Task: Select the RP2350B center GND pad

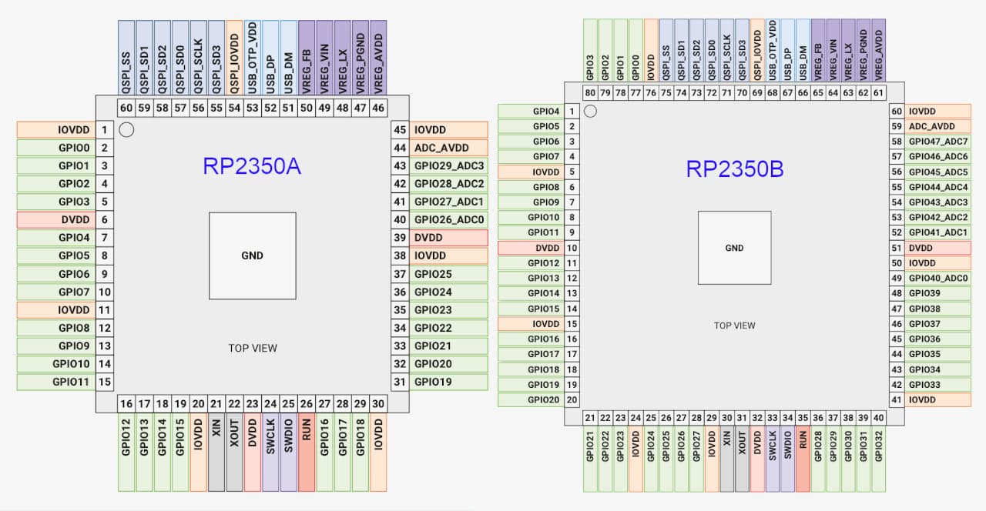Action: [734, 247]
